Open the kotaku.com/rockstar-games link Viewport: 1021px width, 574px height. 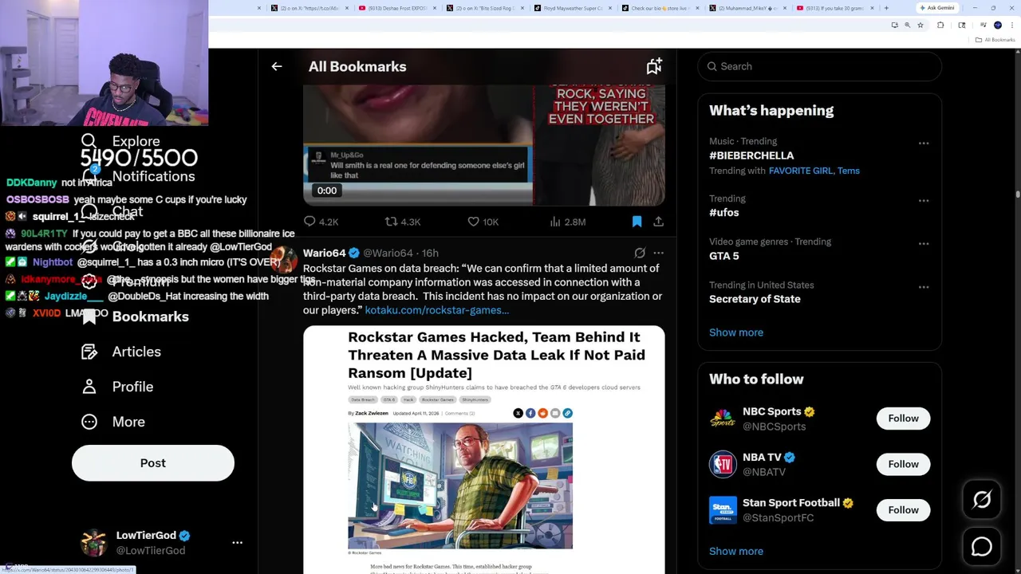[436, 310]
